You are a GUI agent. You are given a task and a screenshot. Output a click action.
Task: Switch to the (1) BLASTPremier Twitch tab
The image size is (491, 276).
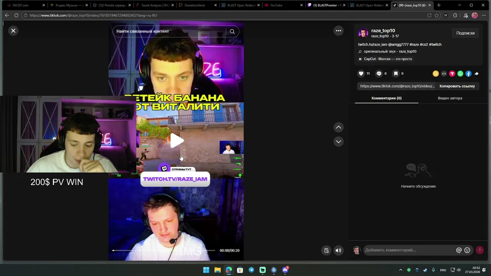tap(326, 5)
